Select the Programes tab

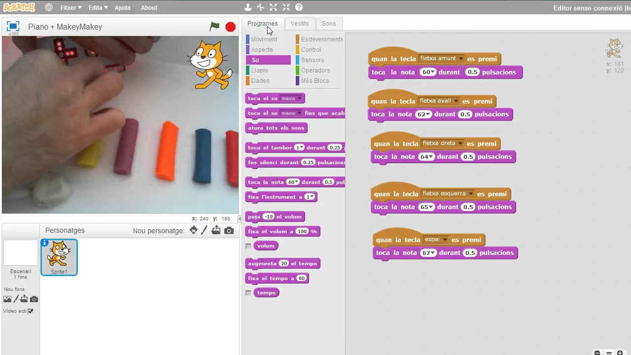(262, 23)
